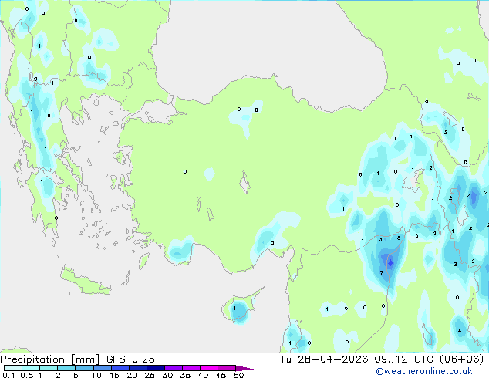
Task: Click the 25–30 mm dark navy legend swatch
Action: coord(156,368)
